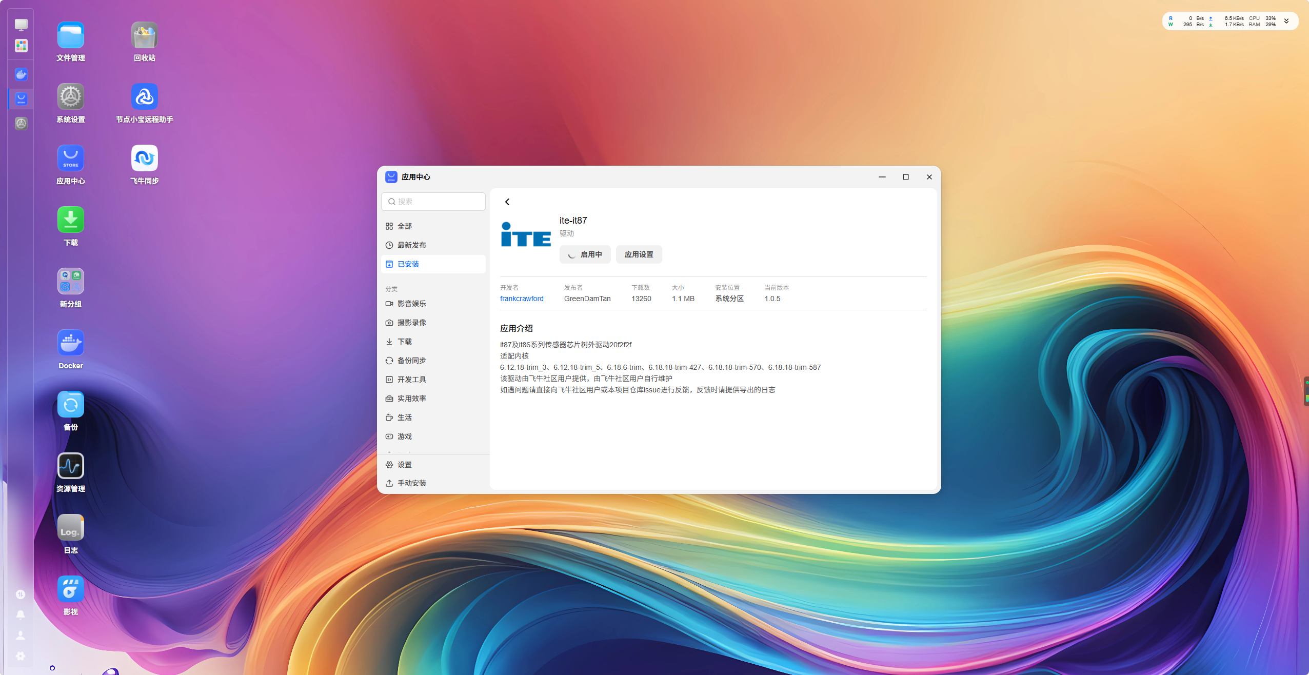Select the active app store icon in dock

21,98
